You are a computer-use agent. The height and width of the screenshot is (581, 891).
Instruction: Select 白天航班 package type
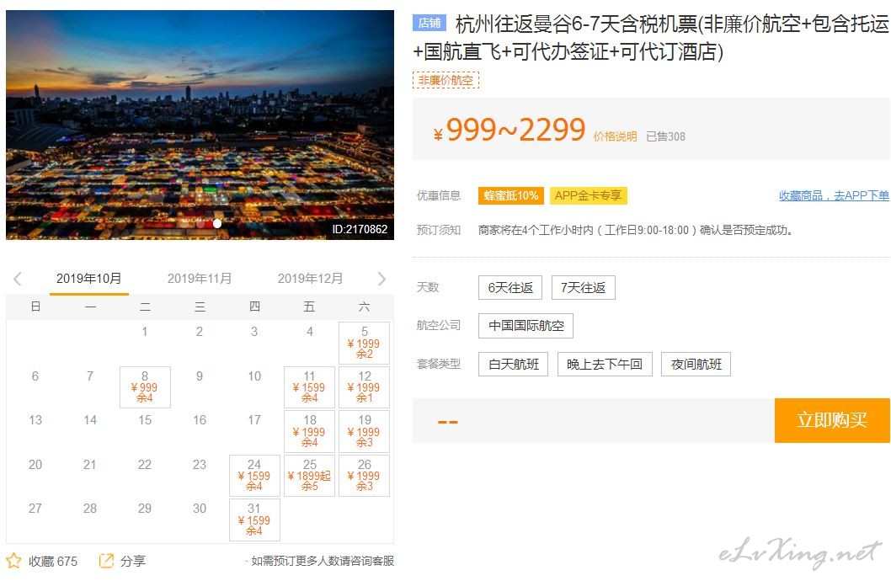tap(513, 364)
